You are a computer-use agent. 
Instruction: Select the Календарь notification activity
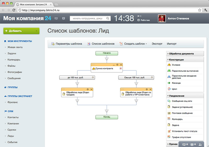[175, 119]
